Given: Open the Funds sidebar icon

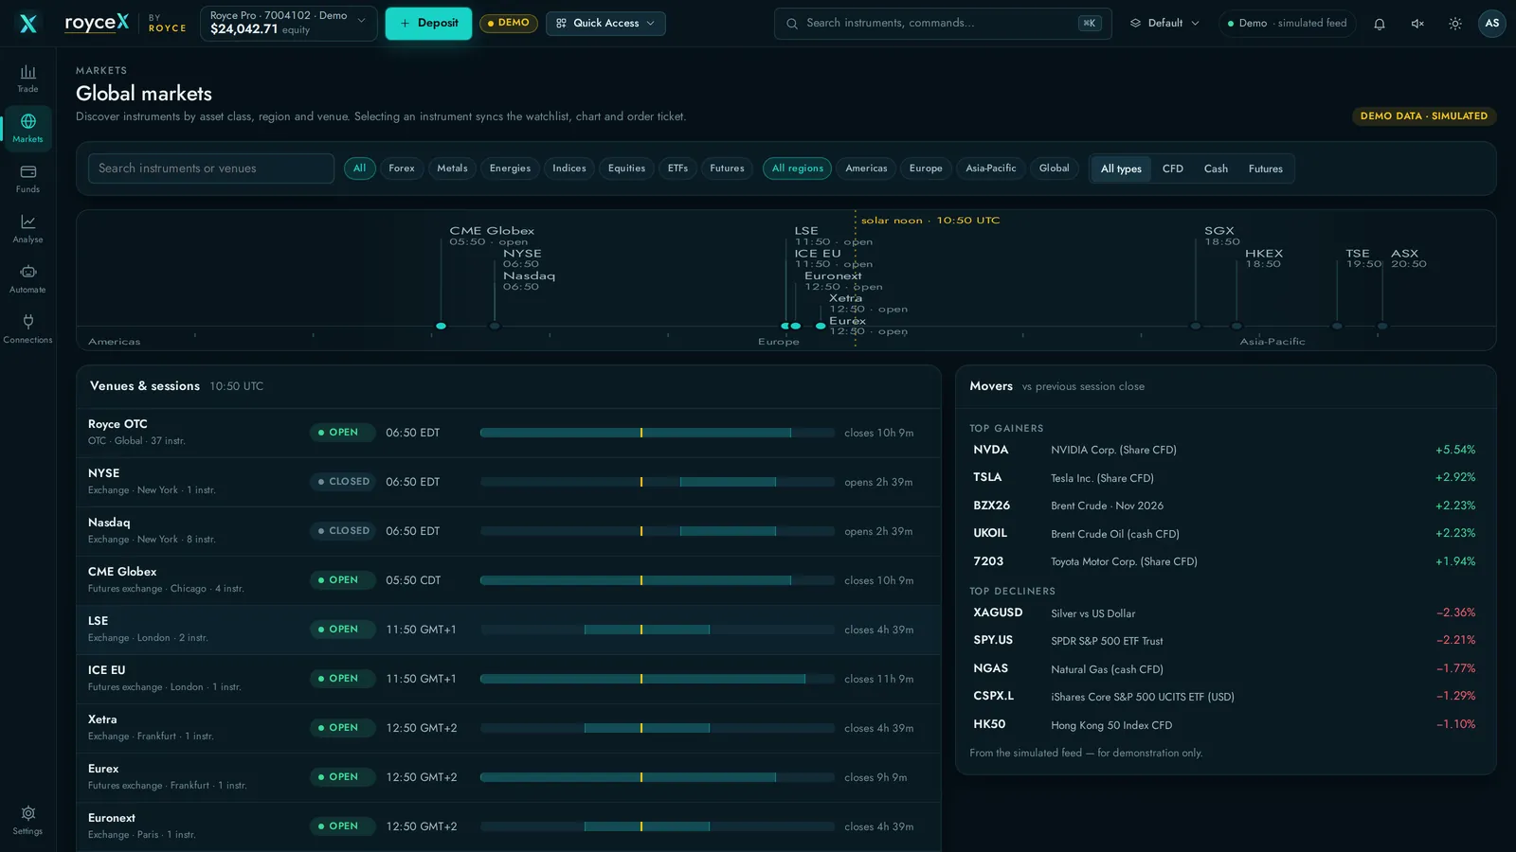Looking at the screenshot, I should pyautogui.click(x=27, y=178).
